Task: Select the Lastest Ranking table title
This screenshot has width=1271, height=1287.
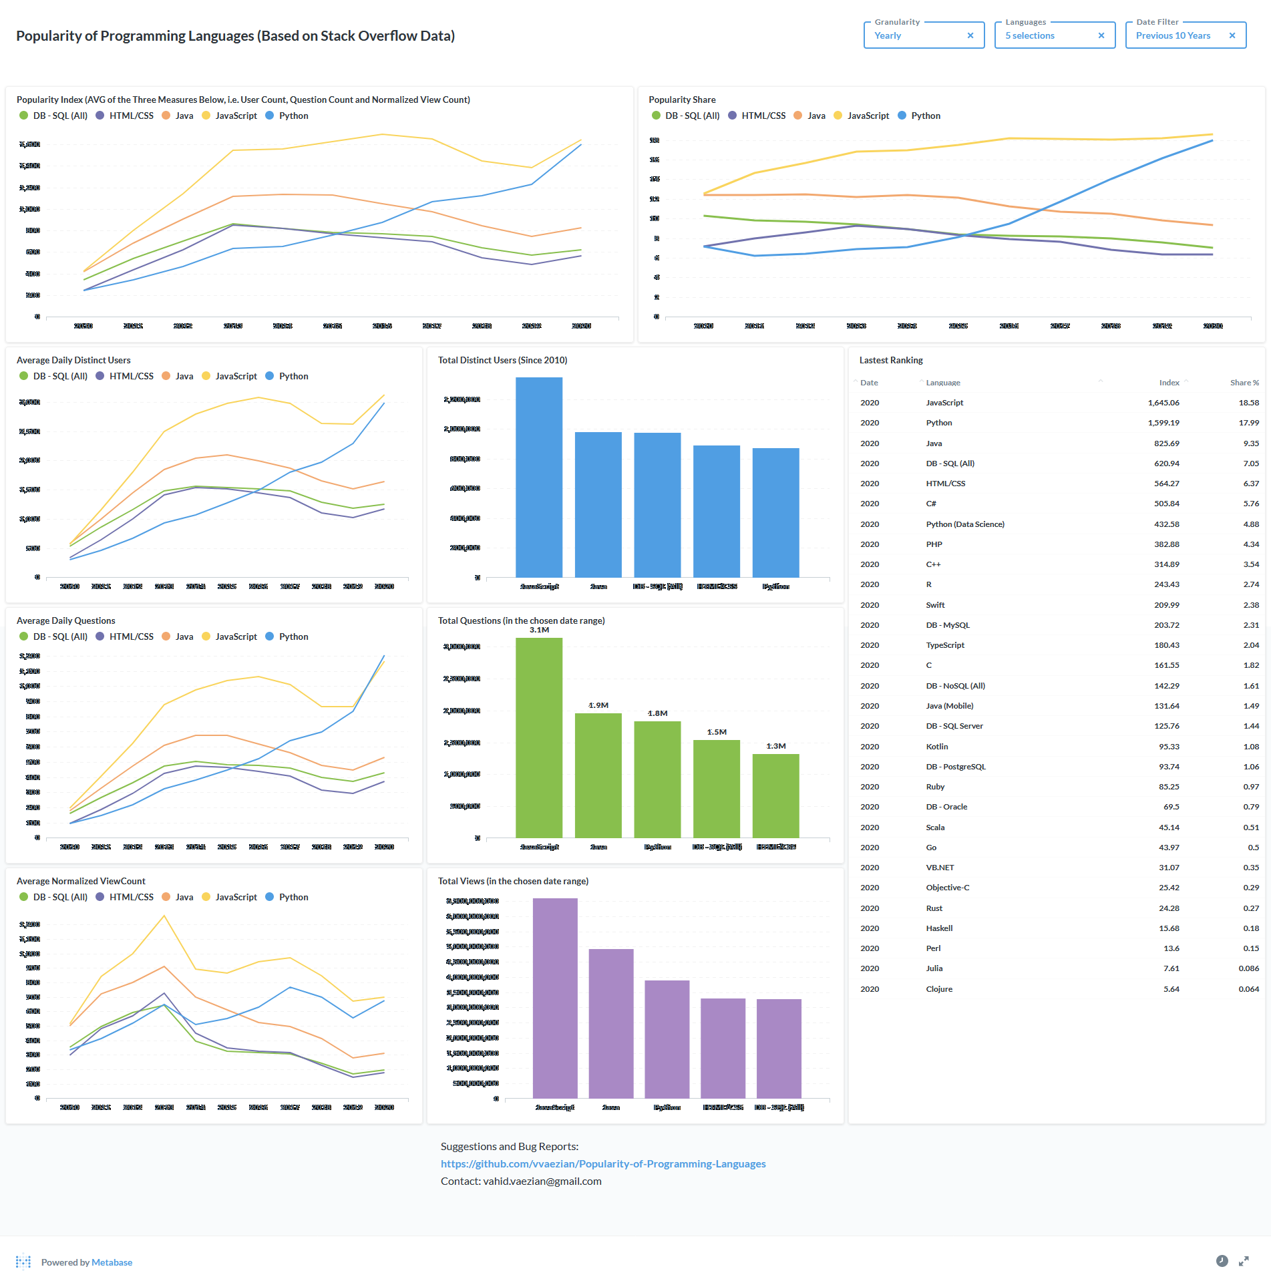Action: (891, 360)
